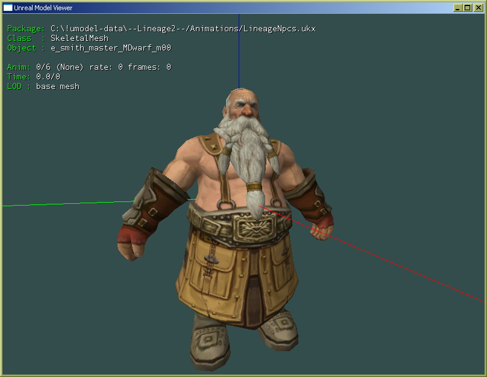The width and height of the screenshot is (487, 377).
Task: Minimize the Unreal Model Viewer window
Action: coord(457,8)
